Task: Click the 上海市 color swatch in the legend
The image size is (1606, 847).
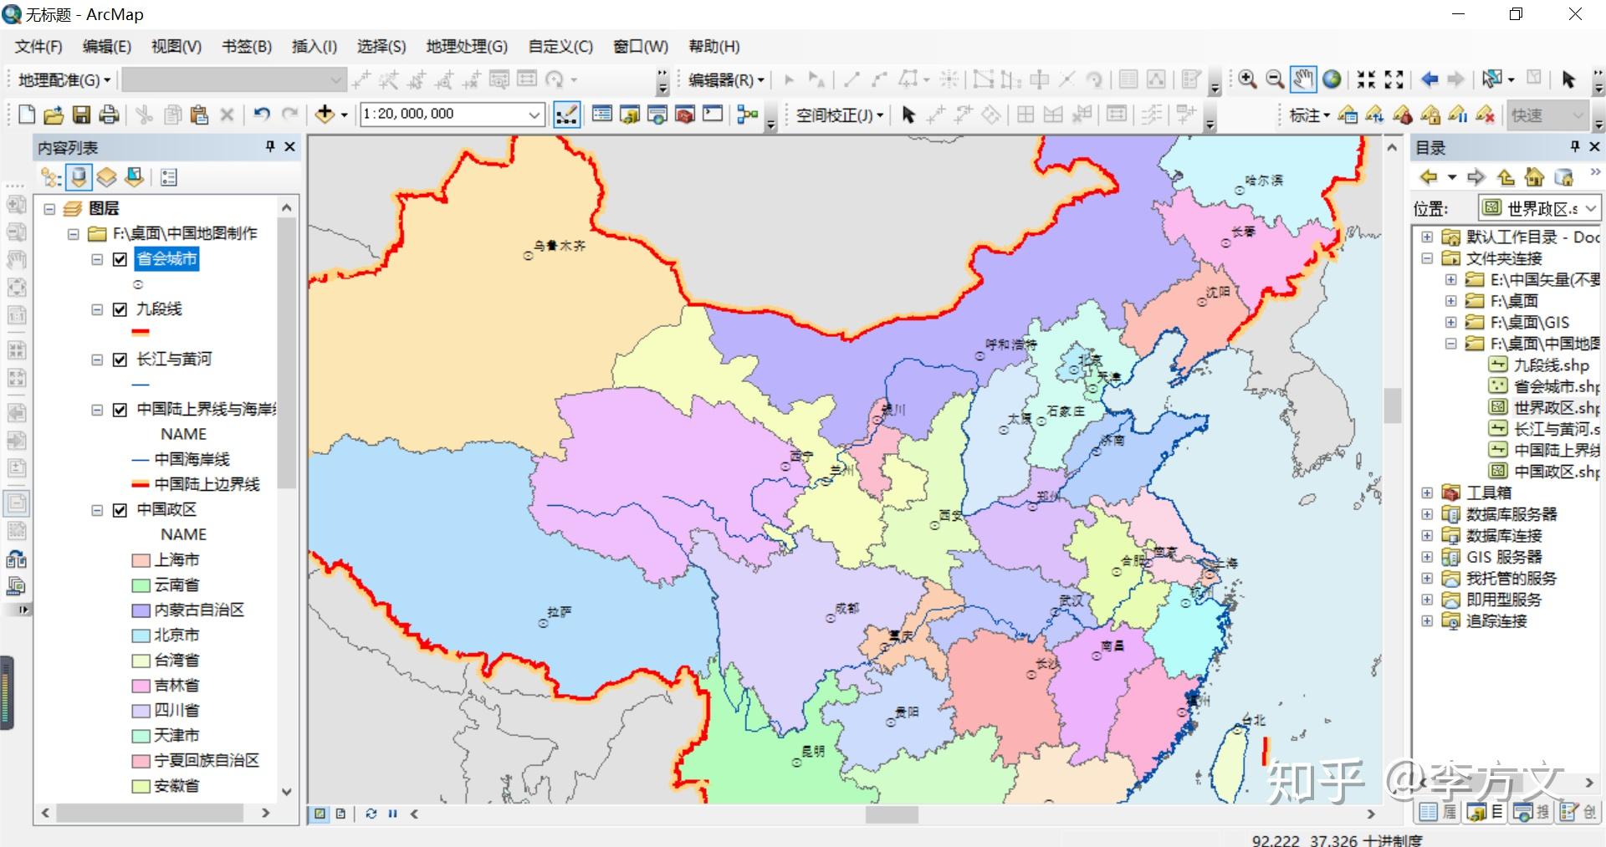Action: click(141, 559)
